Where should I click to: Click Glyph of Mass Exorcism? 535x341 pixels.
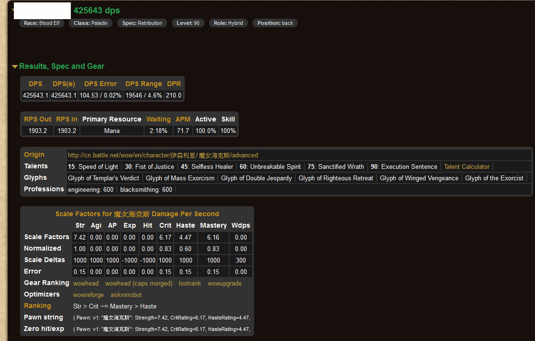click(x=180, y=178)
